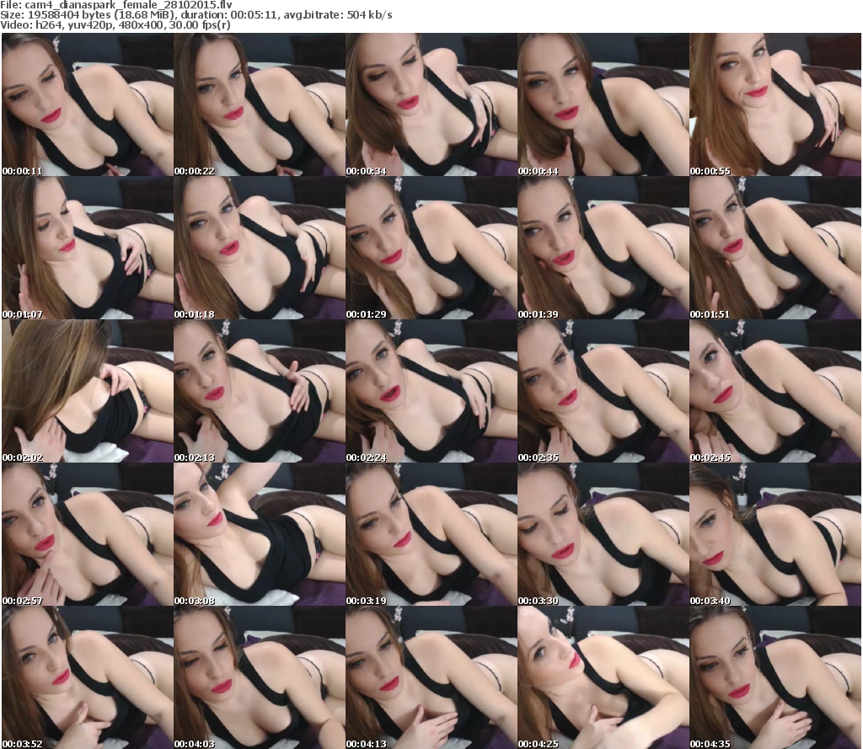Select the thumbnail stamped 00:00:44
Viewport: 863px width, 749px height.
[x=603, y=104]
